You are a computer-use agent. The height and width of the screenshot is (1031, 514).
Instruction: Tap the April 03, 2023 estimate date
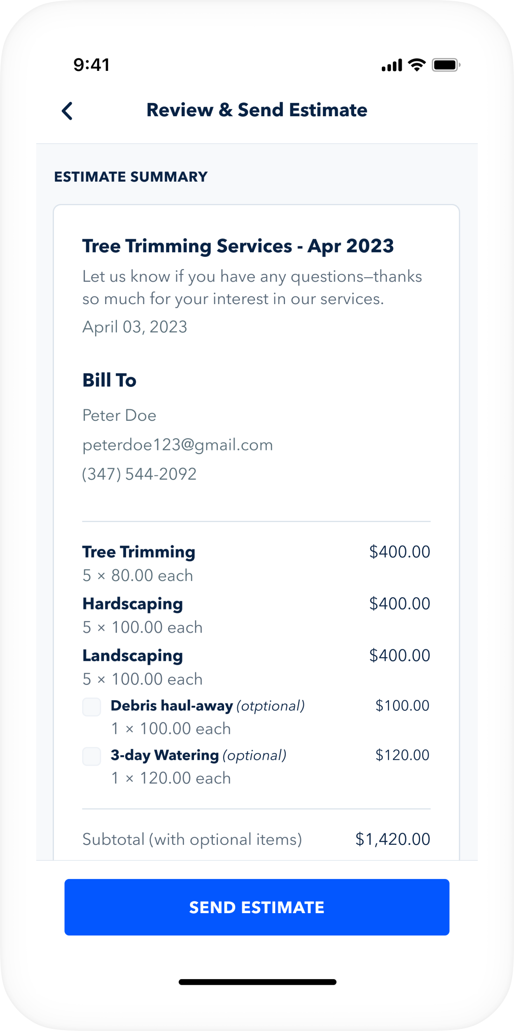click(x=135, y=327)
